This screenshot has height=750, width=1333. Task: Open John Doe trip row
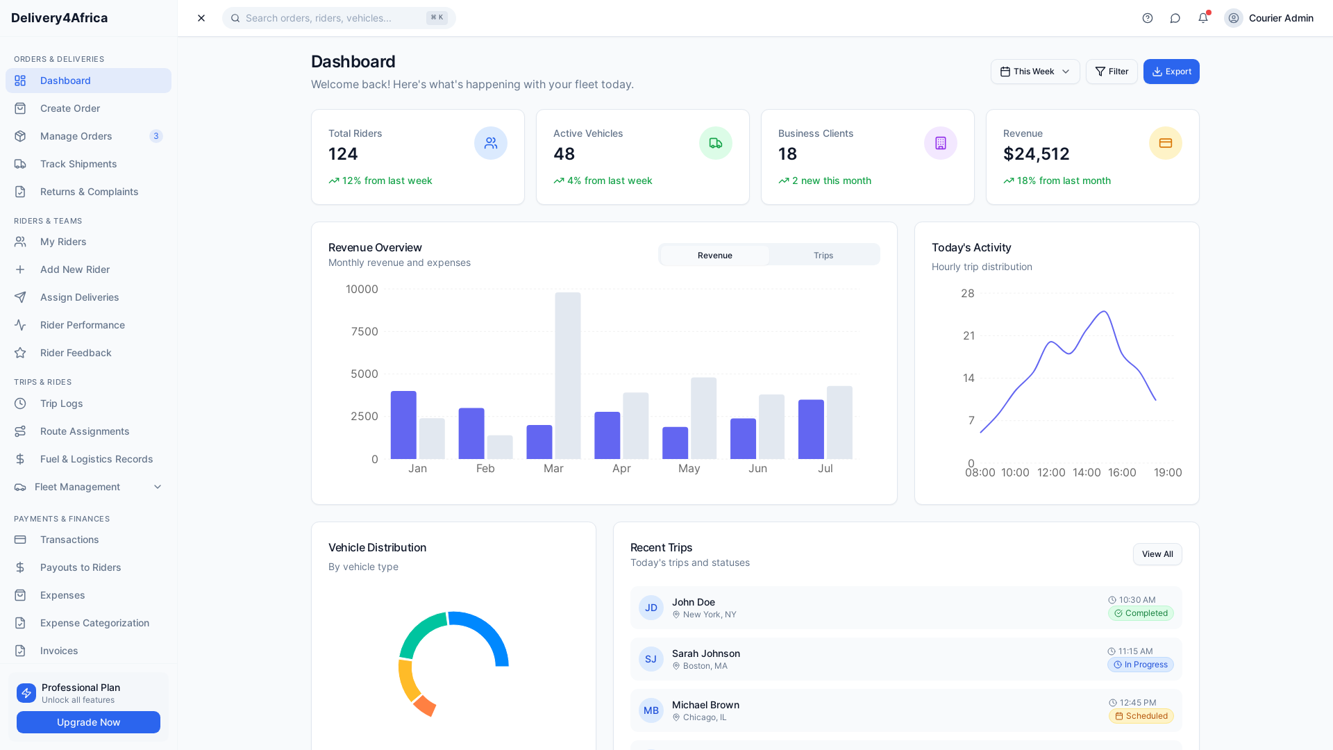point(906,608)
